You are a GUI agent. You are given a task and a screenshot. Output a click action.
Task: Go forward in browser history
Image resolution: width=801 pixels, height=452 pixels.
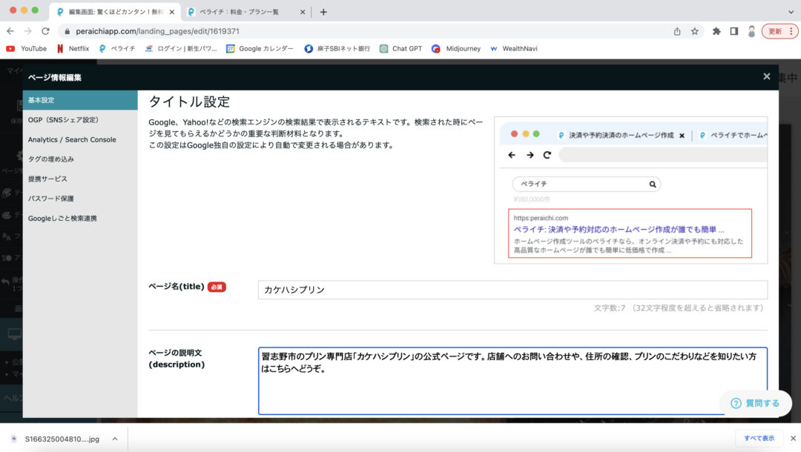[27, 31]
